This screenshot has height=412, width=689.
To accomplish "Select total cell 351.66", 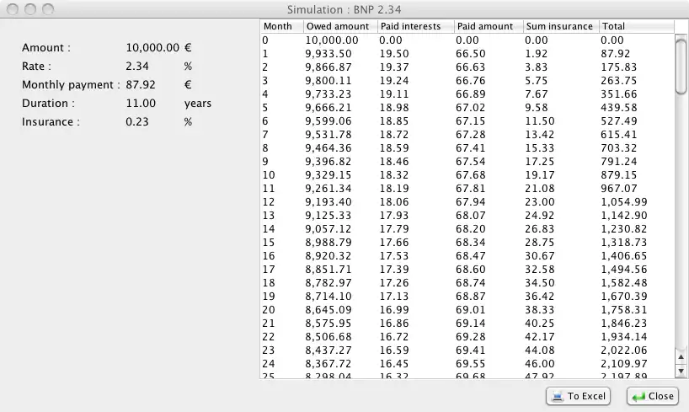I will (619, 94).
